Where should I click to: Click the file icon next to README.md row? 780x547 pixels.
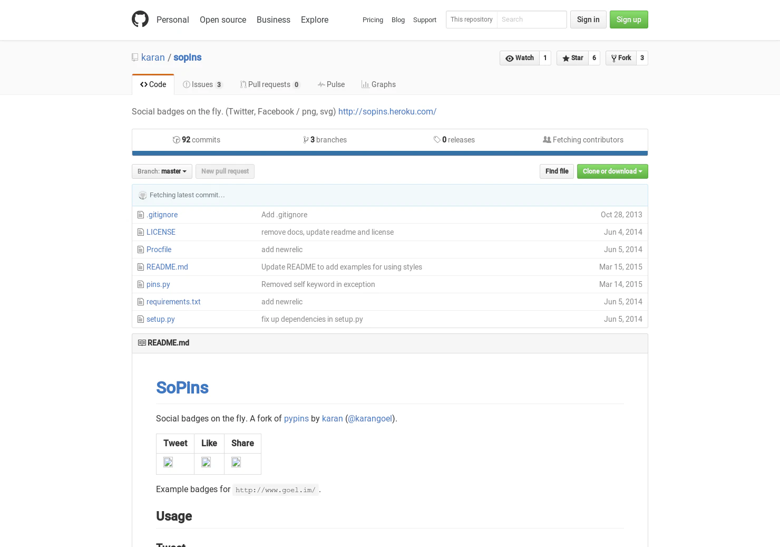141,267
